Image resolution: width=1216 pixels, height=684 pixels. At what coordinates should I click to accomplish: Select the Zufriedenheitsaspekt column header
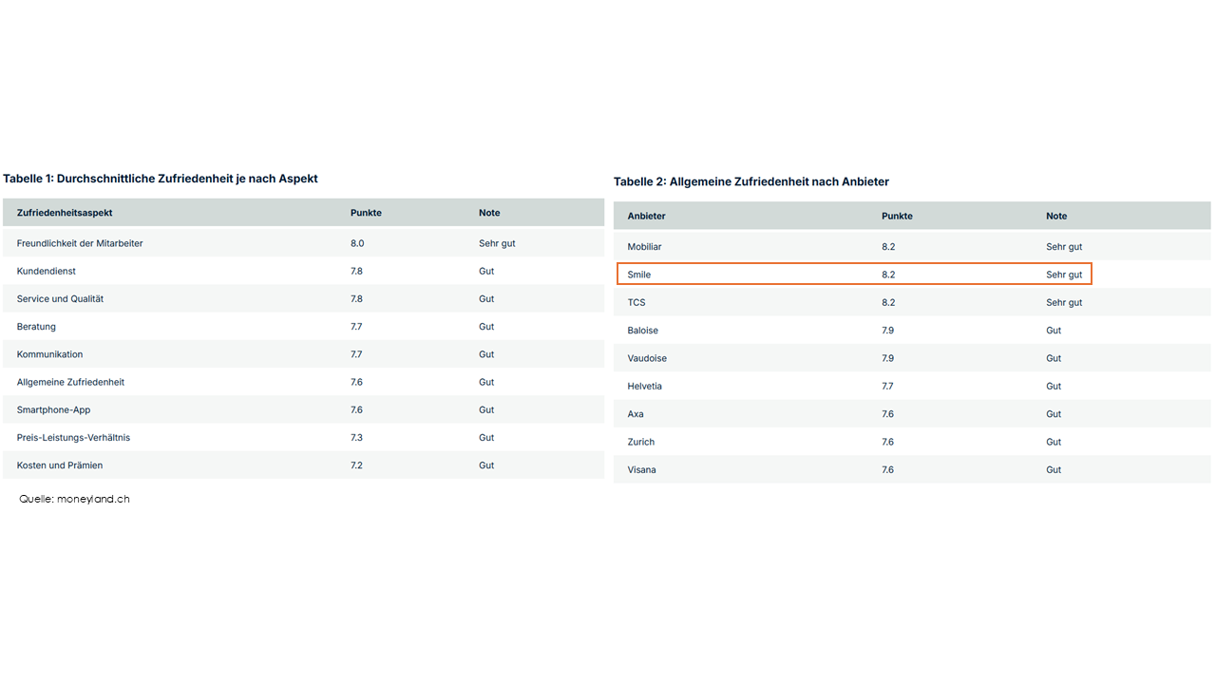pos(65,213)
